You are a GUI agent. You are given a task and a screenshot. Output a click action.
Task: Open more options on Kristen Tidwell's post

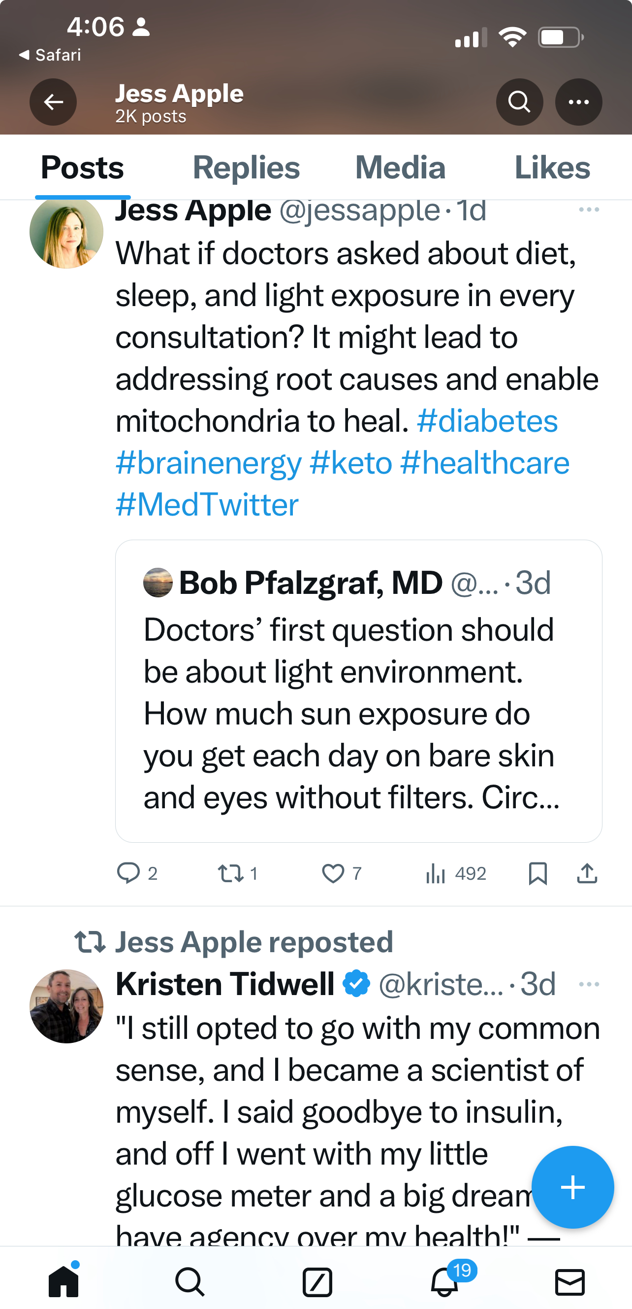589,984
